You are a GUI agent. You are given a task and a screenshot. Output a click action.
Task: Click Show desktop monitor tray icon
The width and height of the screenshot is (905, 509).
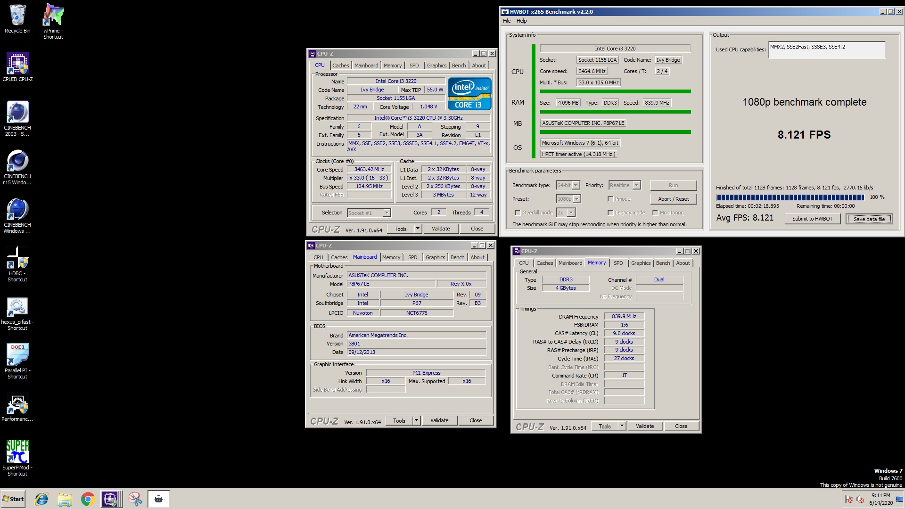coord(899,499)
